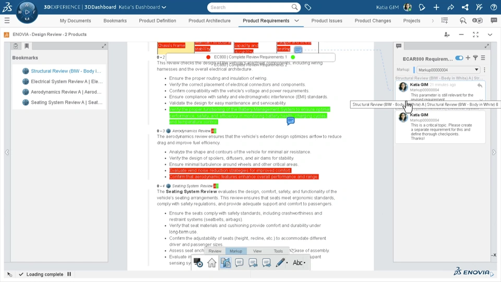Click the tag icon beside search
The image size is (501, 282).
point(308,7)
